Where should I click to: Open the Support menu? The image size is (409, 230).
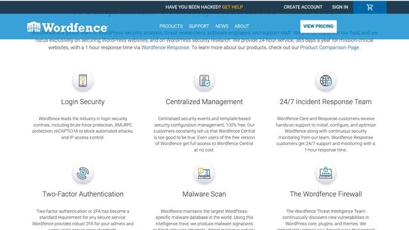199,26
